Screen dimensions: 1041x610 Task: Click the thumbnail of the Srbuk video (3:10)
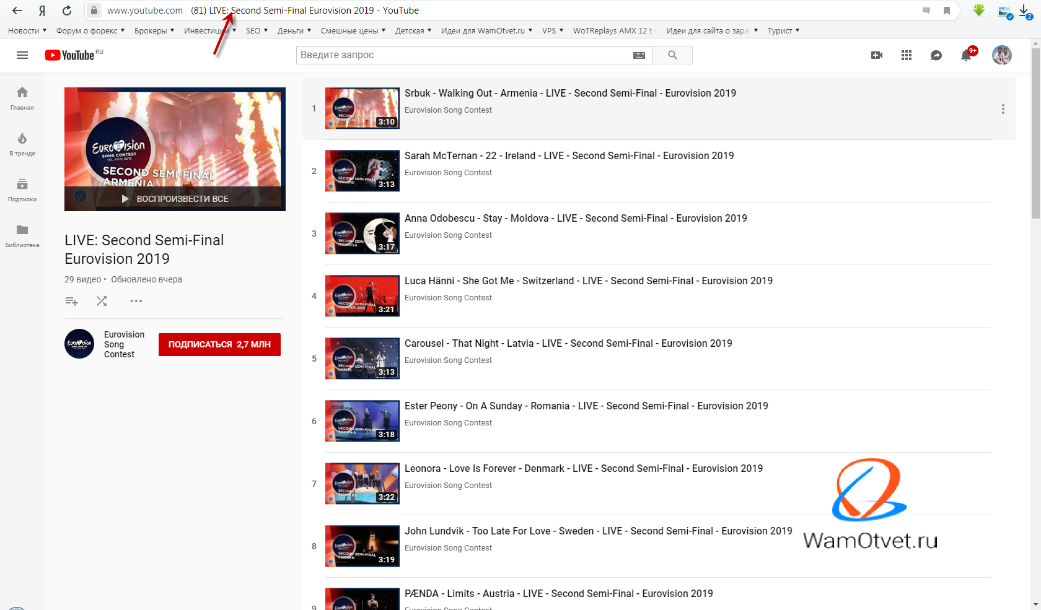362,108
